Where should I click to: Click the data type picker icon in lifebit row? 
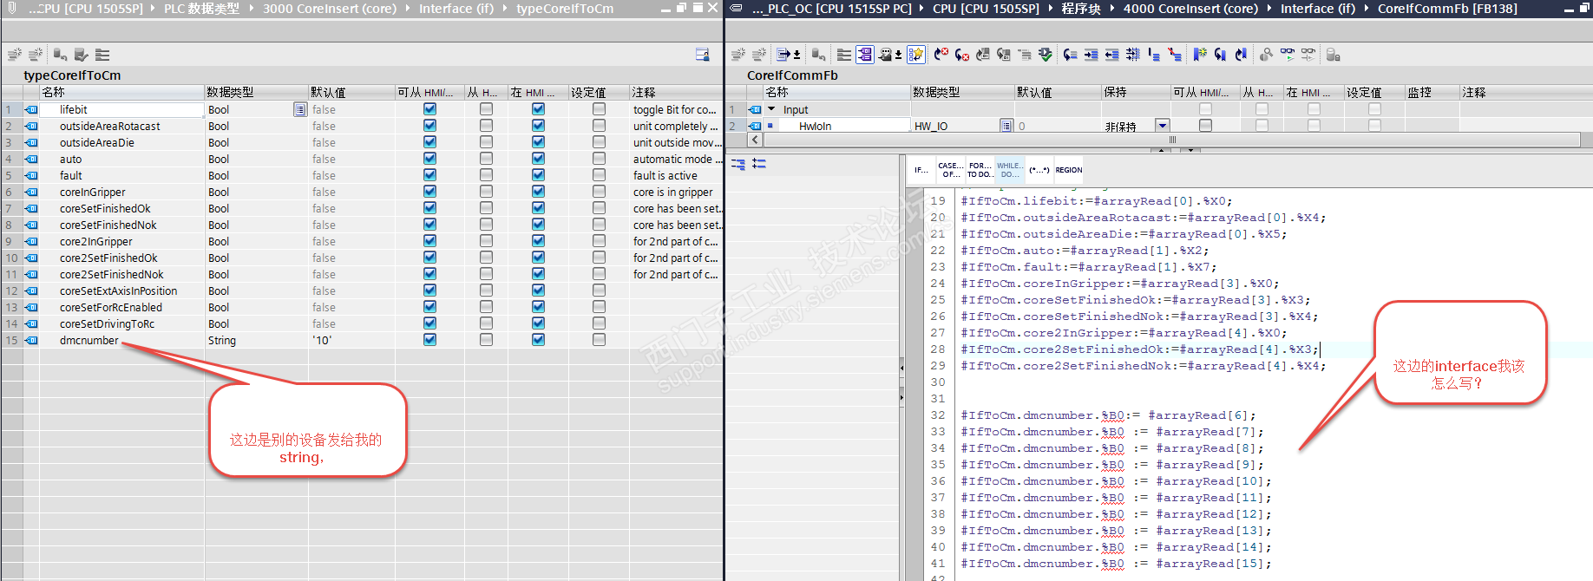[299, 109]
